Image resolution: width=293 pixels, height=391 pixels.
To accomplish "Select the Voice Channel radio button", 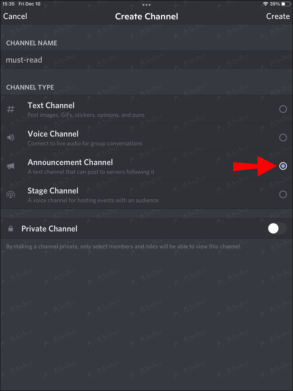I will [283, 138].
